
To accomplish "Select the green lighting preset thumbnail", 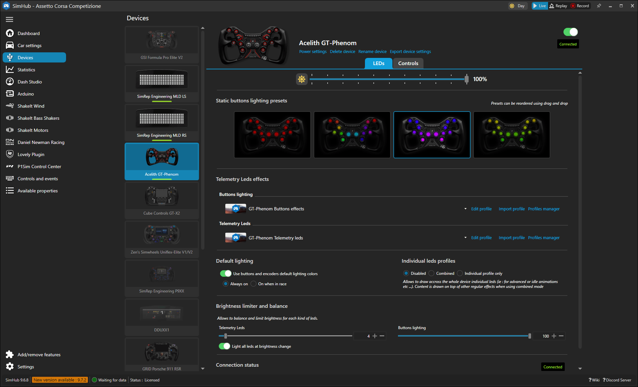I will (511, 135).
